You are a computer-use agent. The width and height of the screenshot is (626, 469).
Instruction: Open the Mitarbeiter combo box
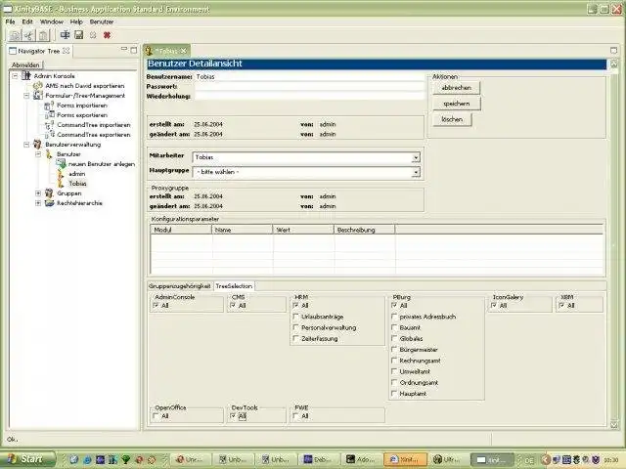coord(415,156)
